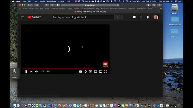
Task: Open the WolframAlpha bookmark
Action: [141, 9]
